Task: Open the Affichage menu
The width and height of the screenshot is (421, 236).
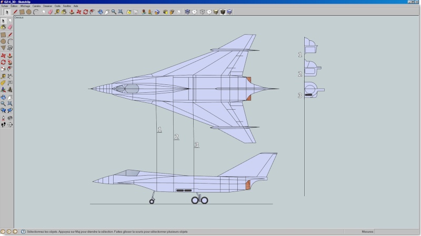Action: pyautogui.click(x=25, y=6)
